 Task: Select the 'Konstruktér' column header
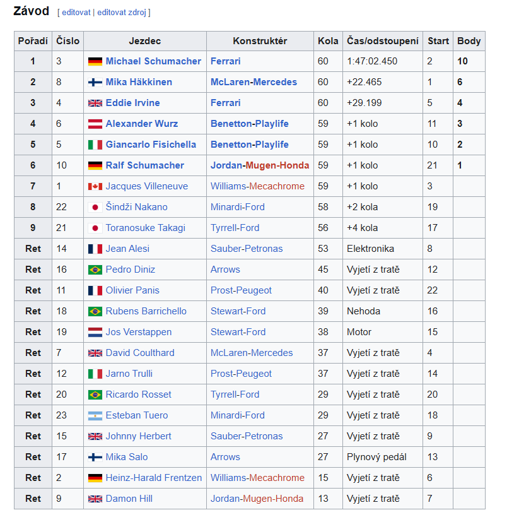point(260,41)
